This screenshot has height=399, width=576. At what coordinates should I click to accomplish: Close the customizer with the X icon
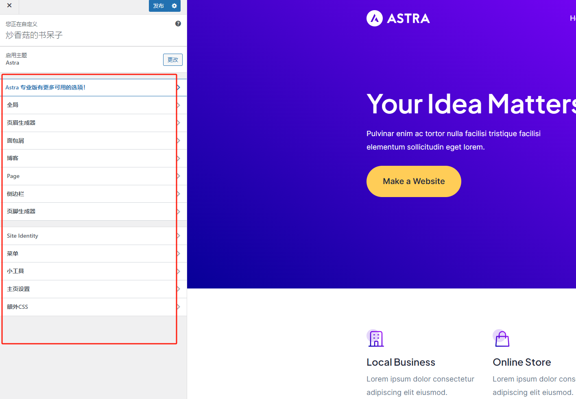coord(9,6)
